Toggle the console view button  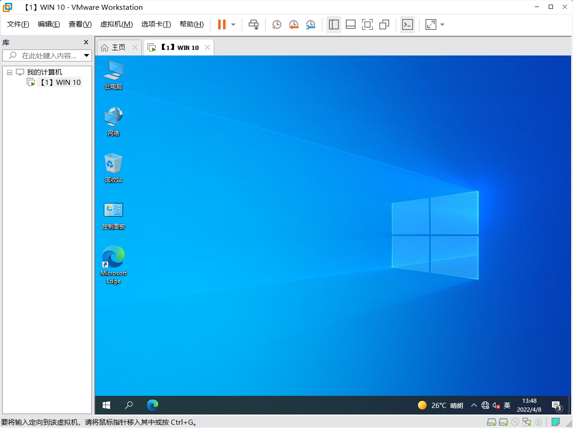407,25
